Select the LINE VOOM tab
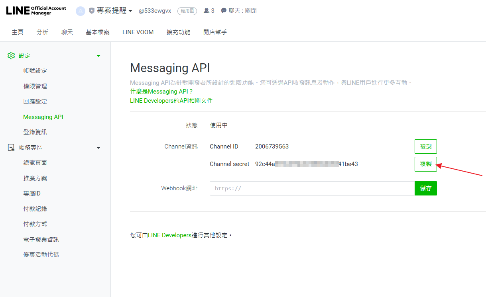486x297 pixels. click(138, 32)
